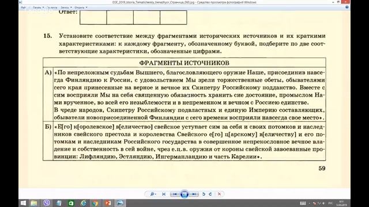Open the green Excel-like taskbar app
The width and height of the screenshot is (369, 207).
point(71,203)
